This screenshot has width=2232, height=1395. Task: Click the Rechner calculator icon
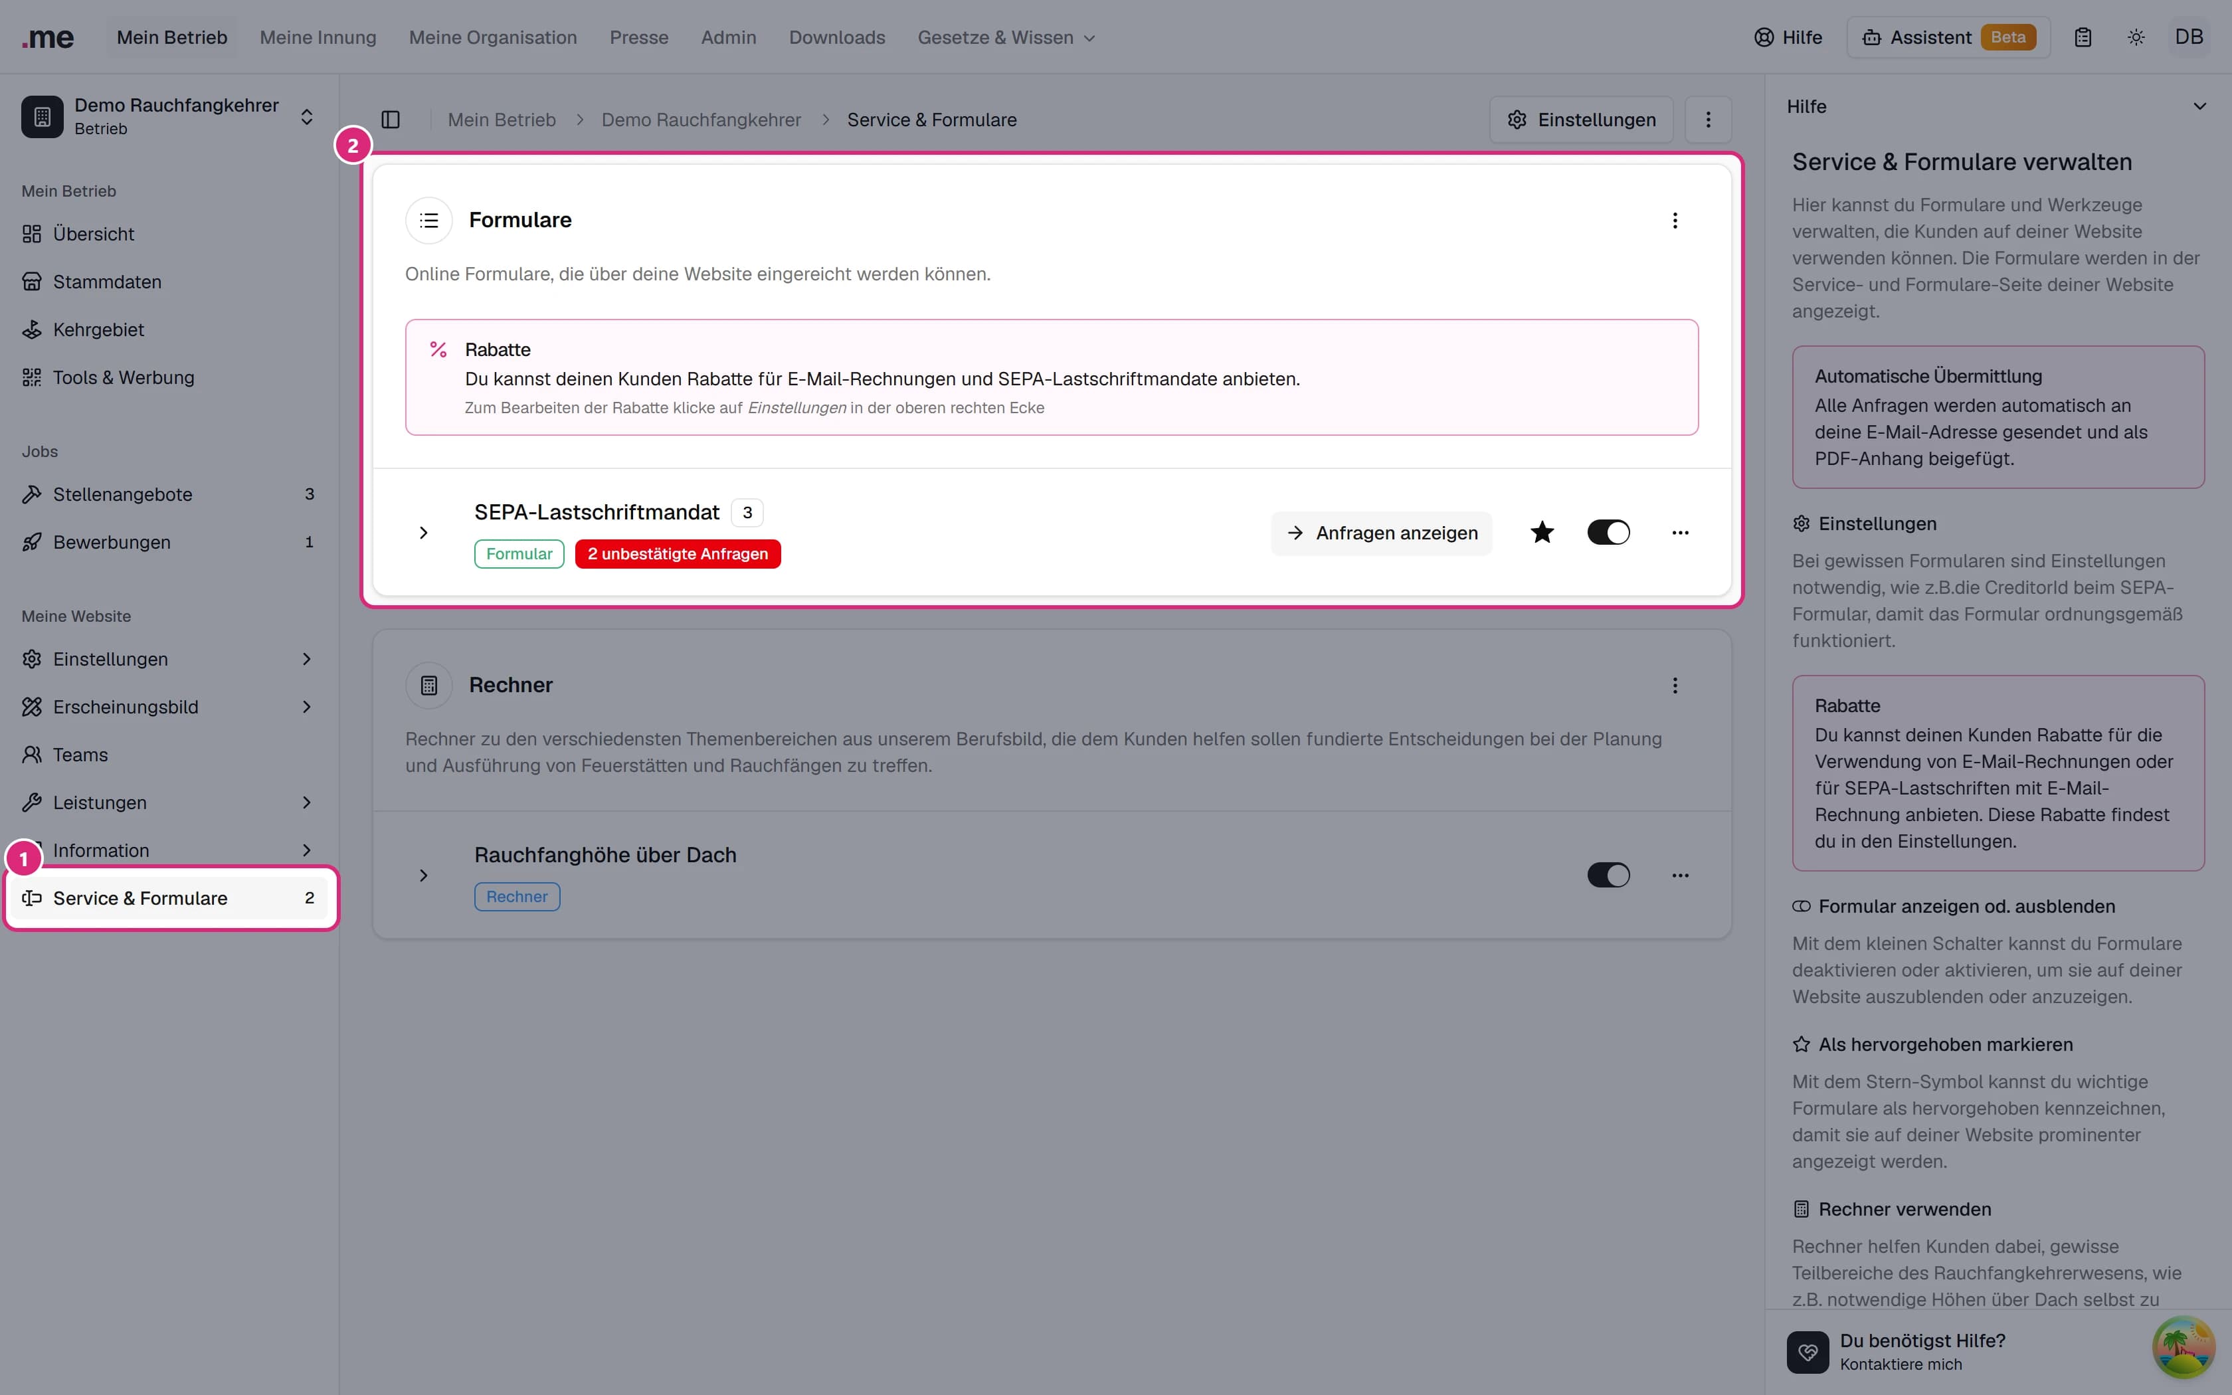coord(429,686)
